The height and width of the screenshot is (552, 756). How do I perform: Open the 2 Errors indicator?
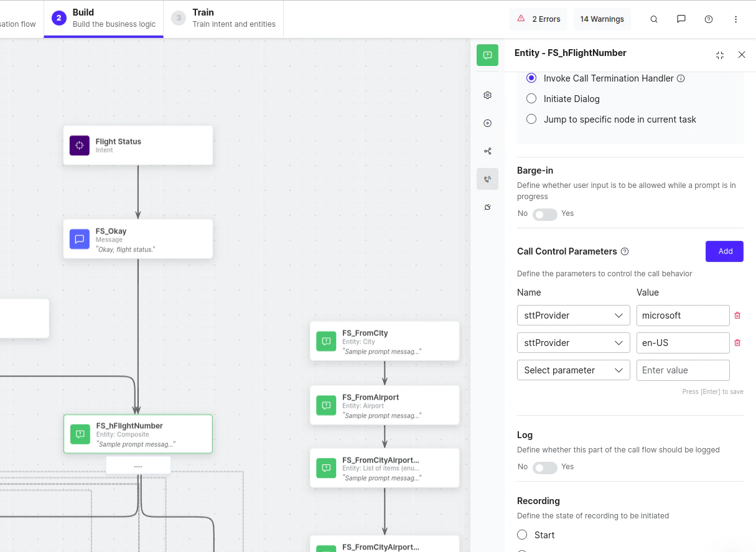[x=538, y=19]
